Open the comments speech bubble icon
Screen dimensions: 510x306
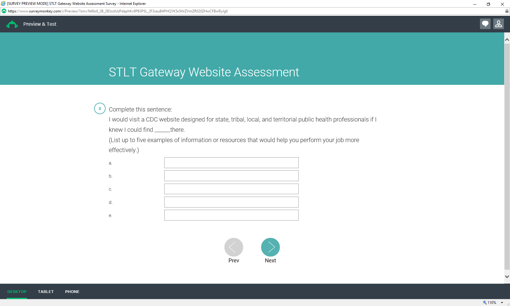pos(485,24)
